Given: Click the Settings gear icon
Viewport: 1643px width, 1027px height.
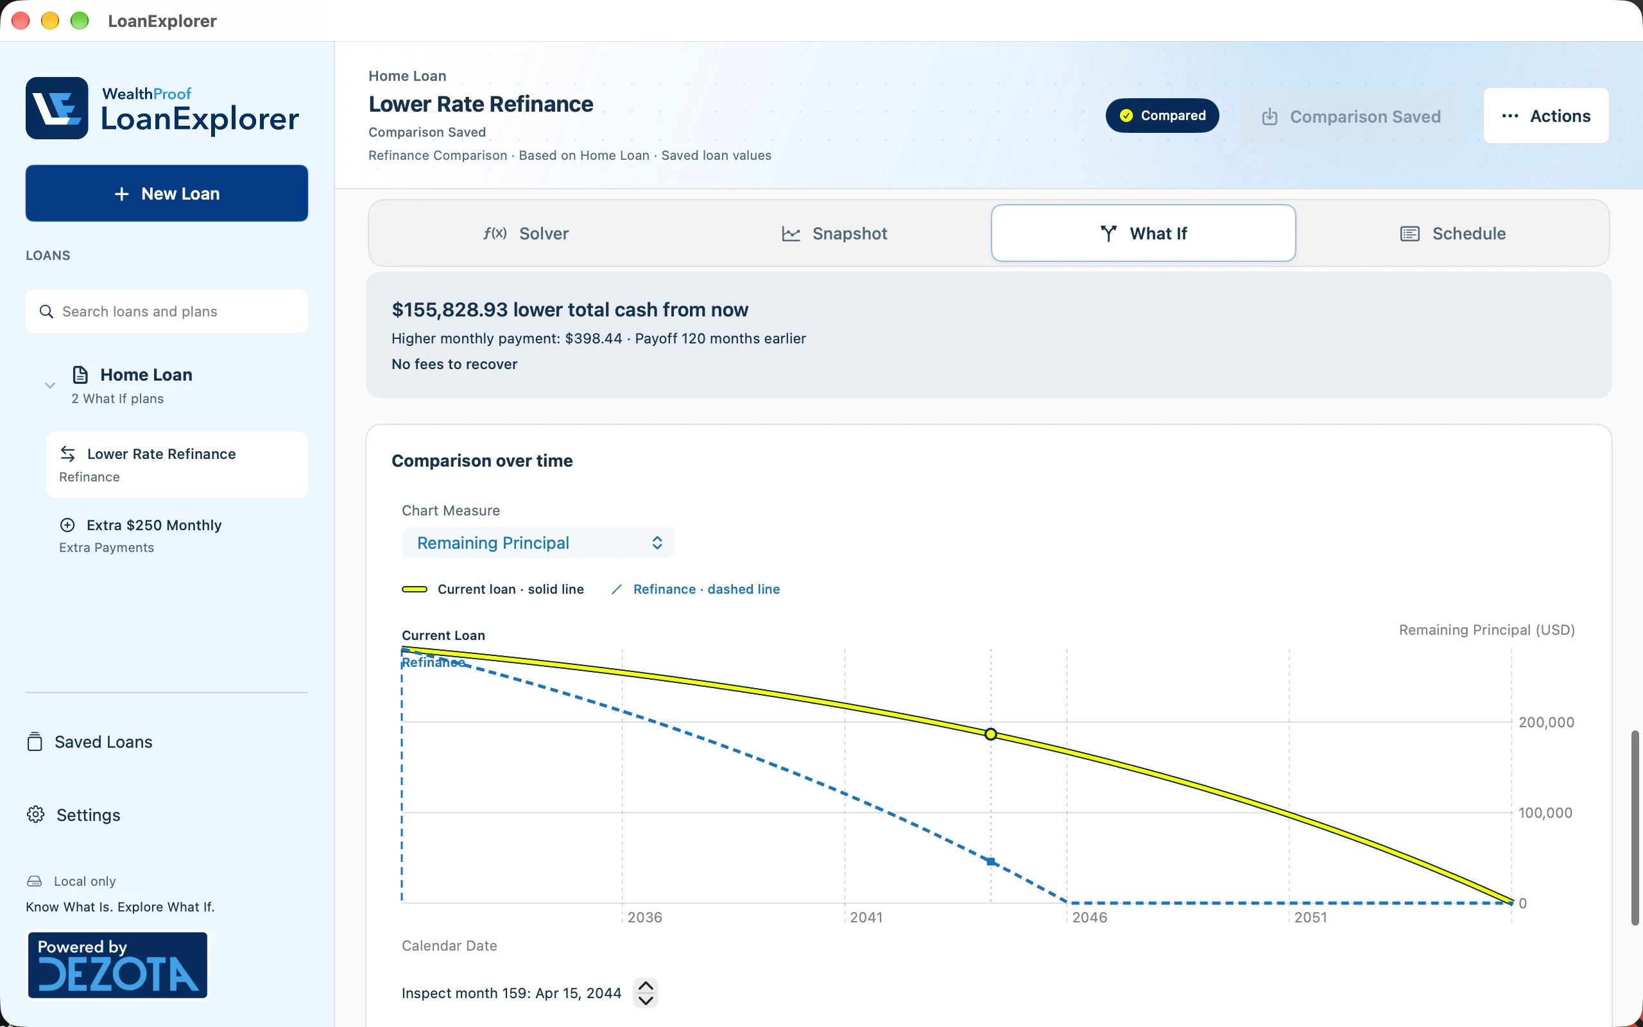Looking at the screenshot, I should [36, 815].
